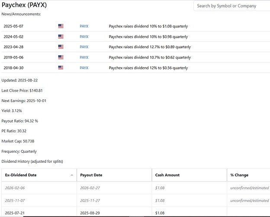Click ex-dividend date cell 2026-02-06
This screenshot has height=217, width=270.
pos(15,188)
